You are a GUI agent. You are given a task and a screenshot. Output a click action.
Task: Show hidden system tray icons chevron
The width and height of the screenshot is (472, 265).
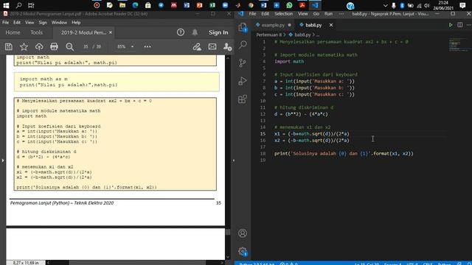(x=385, y=5)
